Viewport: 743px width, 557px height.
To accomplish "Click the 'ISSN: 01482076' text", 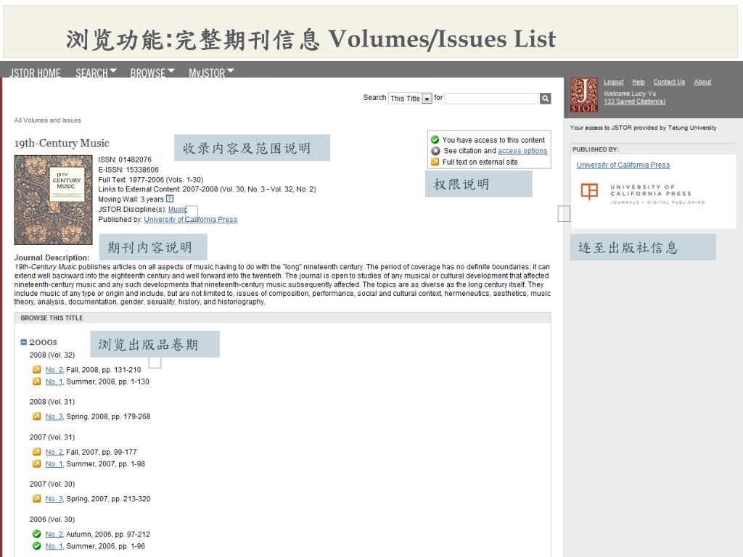I will pyautogui.click(x=125, y=160).
